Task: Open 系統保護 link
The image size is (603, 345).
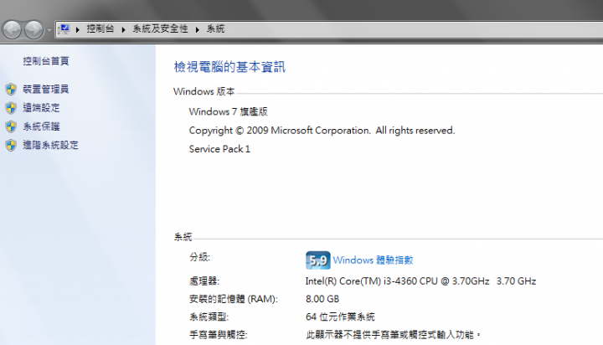Action: [x=41, y=126]
